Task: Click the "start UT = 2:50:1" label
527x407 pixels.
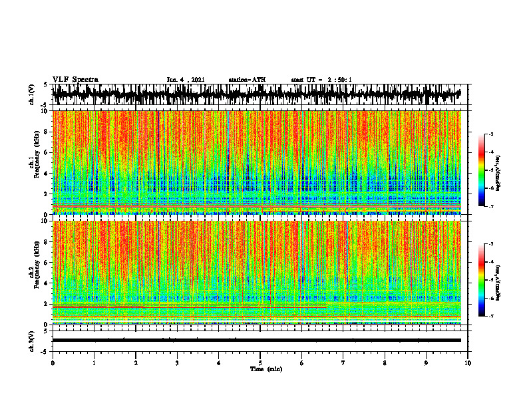Action: (x=321, y=80)
